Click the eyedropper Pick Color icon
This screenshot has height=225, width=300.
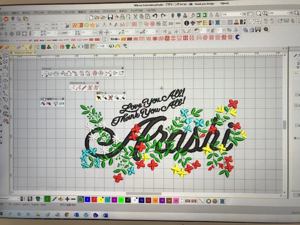point(54,199)
